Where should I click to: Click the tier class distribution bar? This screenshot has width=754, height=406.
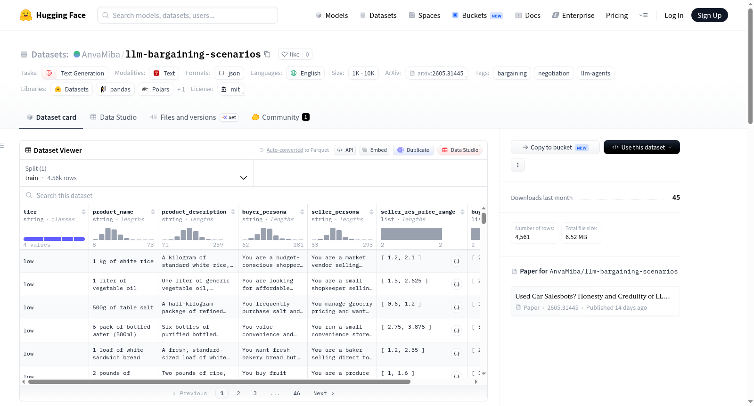tap(54, 239)
